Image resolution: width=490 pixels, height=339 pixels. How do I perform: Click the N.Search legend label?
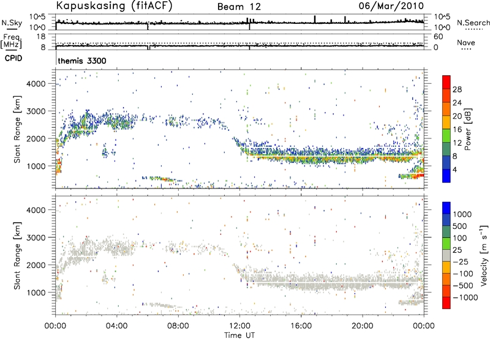click(x=473, y=23)
